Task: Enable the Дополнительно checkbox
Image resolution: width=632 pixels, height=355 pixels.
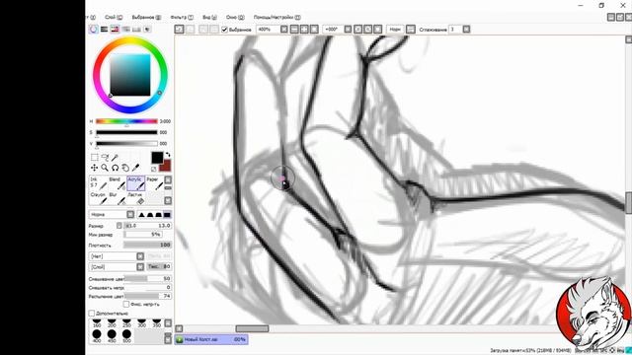Action: [x=92, y=314]
